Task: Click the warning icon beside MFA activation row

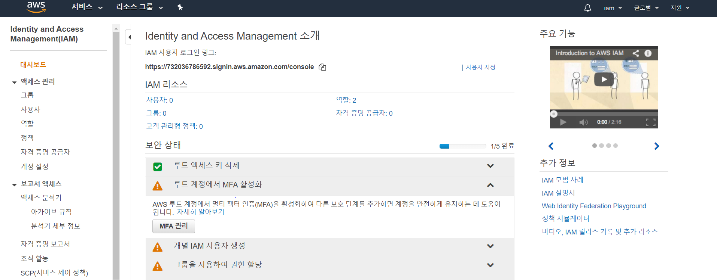Action: click(x=158, y=186)
